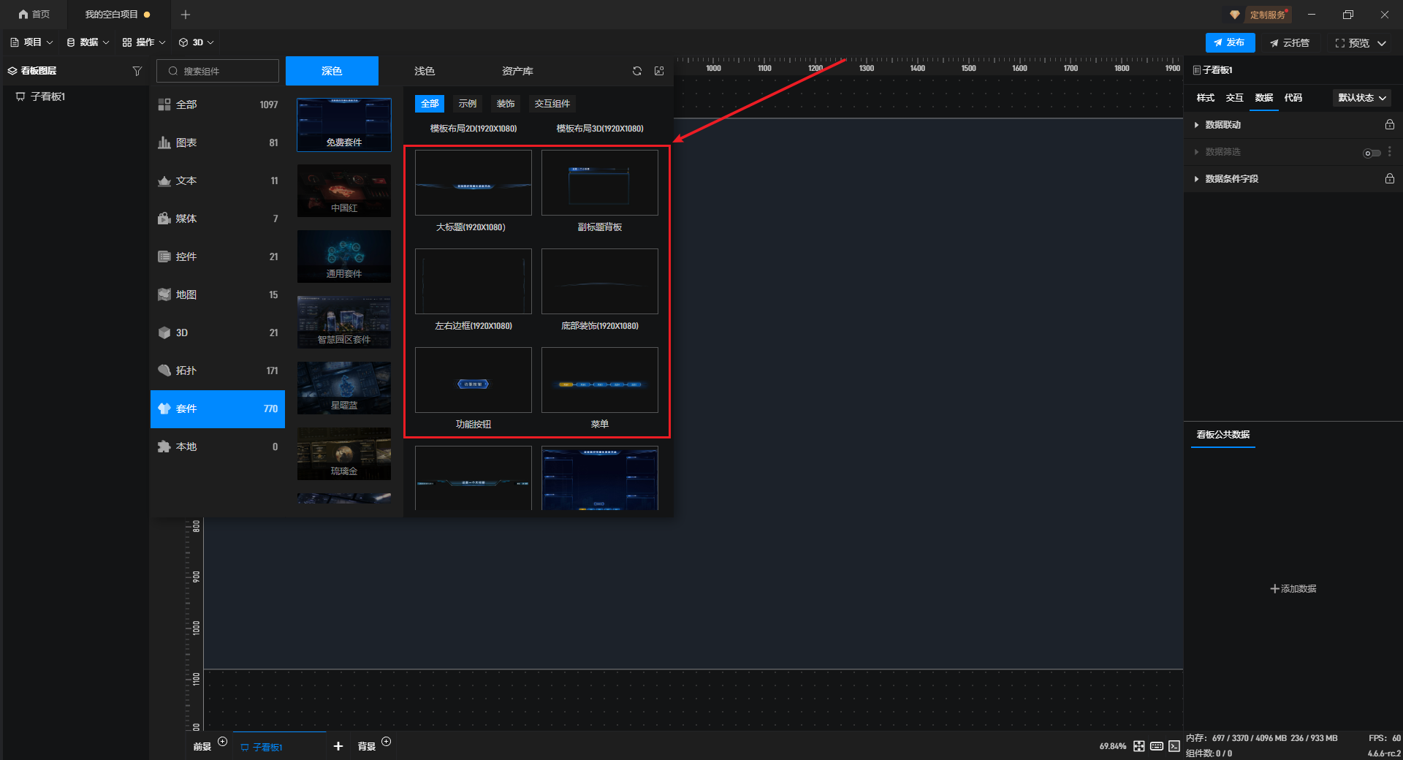Image resolution: width=1403 pixels, height=760 pixels.
Task: Open the 首页 home tab
Action: [34, 15]
